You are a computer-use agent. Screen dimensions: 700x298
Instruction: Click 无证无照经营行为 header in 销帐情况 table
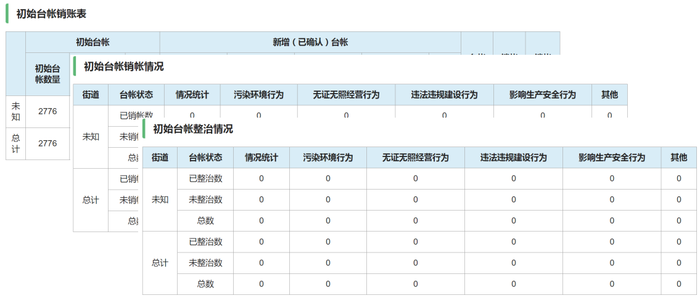pyautogui.click(x=346, y=95)
